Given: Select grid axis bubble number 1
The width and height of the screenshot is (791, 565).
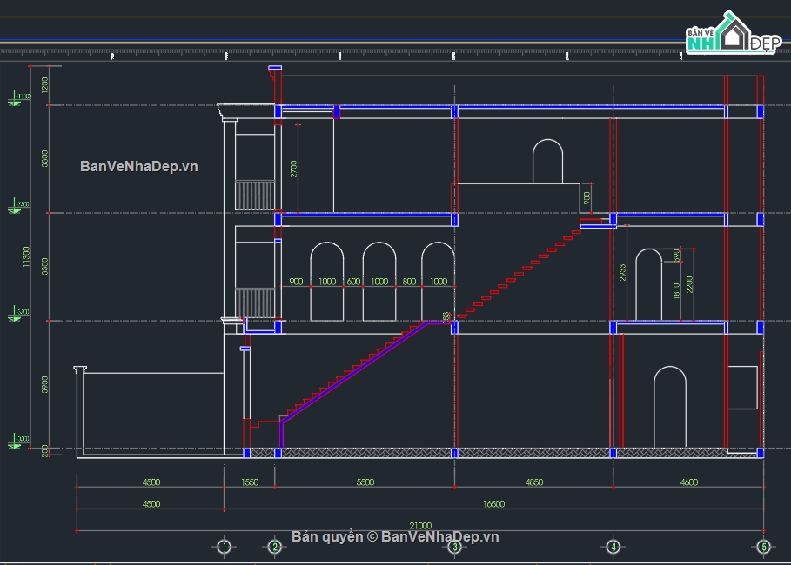Looking at the screenshot, I should 224,547.
